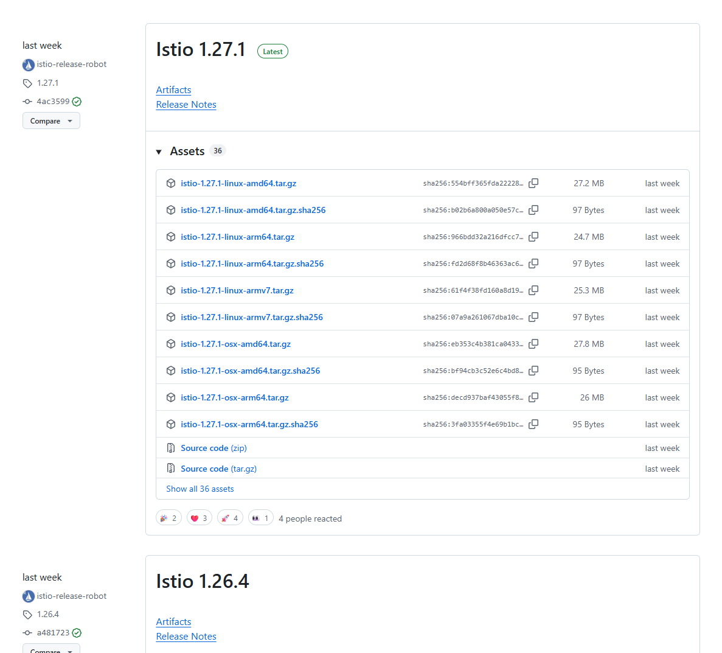This screenshot has width=722, height=653.
Task: Click package icon beside istio-1.27.1-linux-amd64.tar.gz
Action: [171, 183]
